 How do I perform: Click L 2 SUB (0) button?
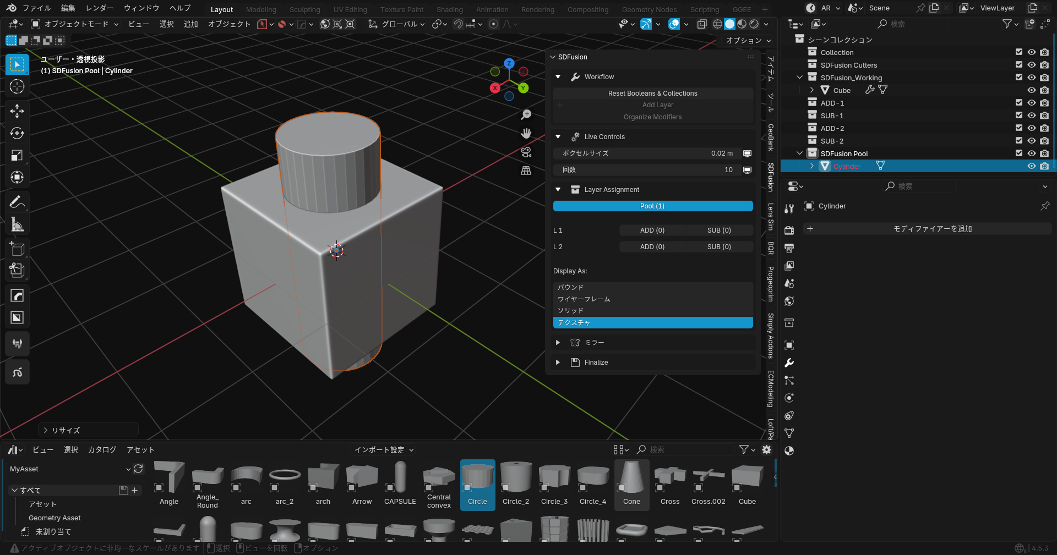[x=719, y=247]
